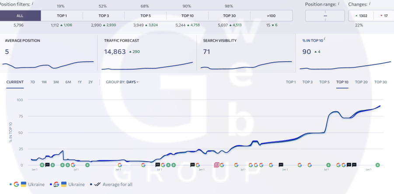Click the first black note marker on timeline
The height and width of the screenshot is (194, 394).
(47, 165)
